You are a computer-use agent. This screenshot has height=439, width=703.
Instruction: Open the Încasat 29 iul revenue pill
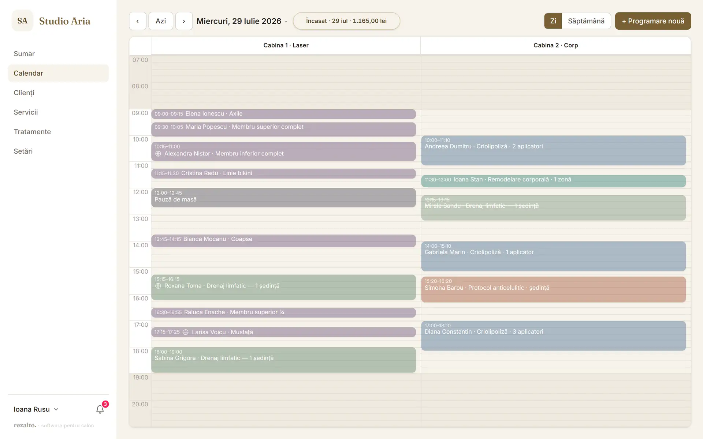click(x=346, y=21)
